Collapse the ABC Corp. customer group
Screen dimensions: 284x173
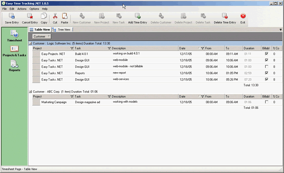click(x=31, y=92)
